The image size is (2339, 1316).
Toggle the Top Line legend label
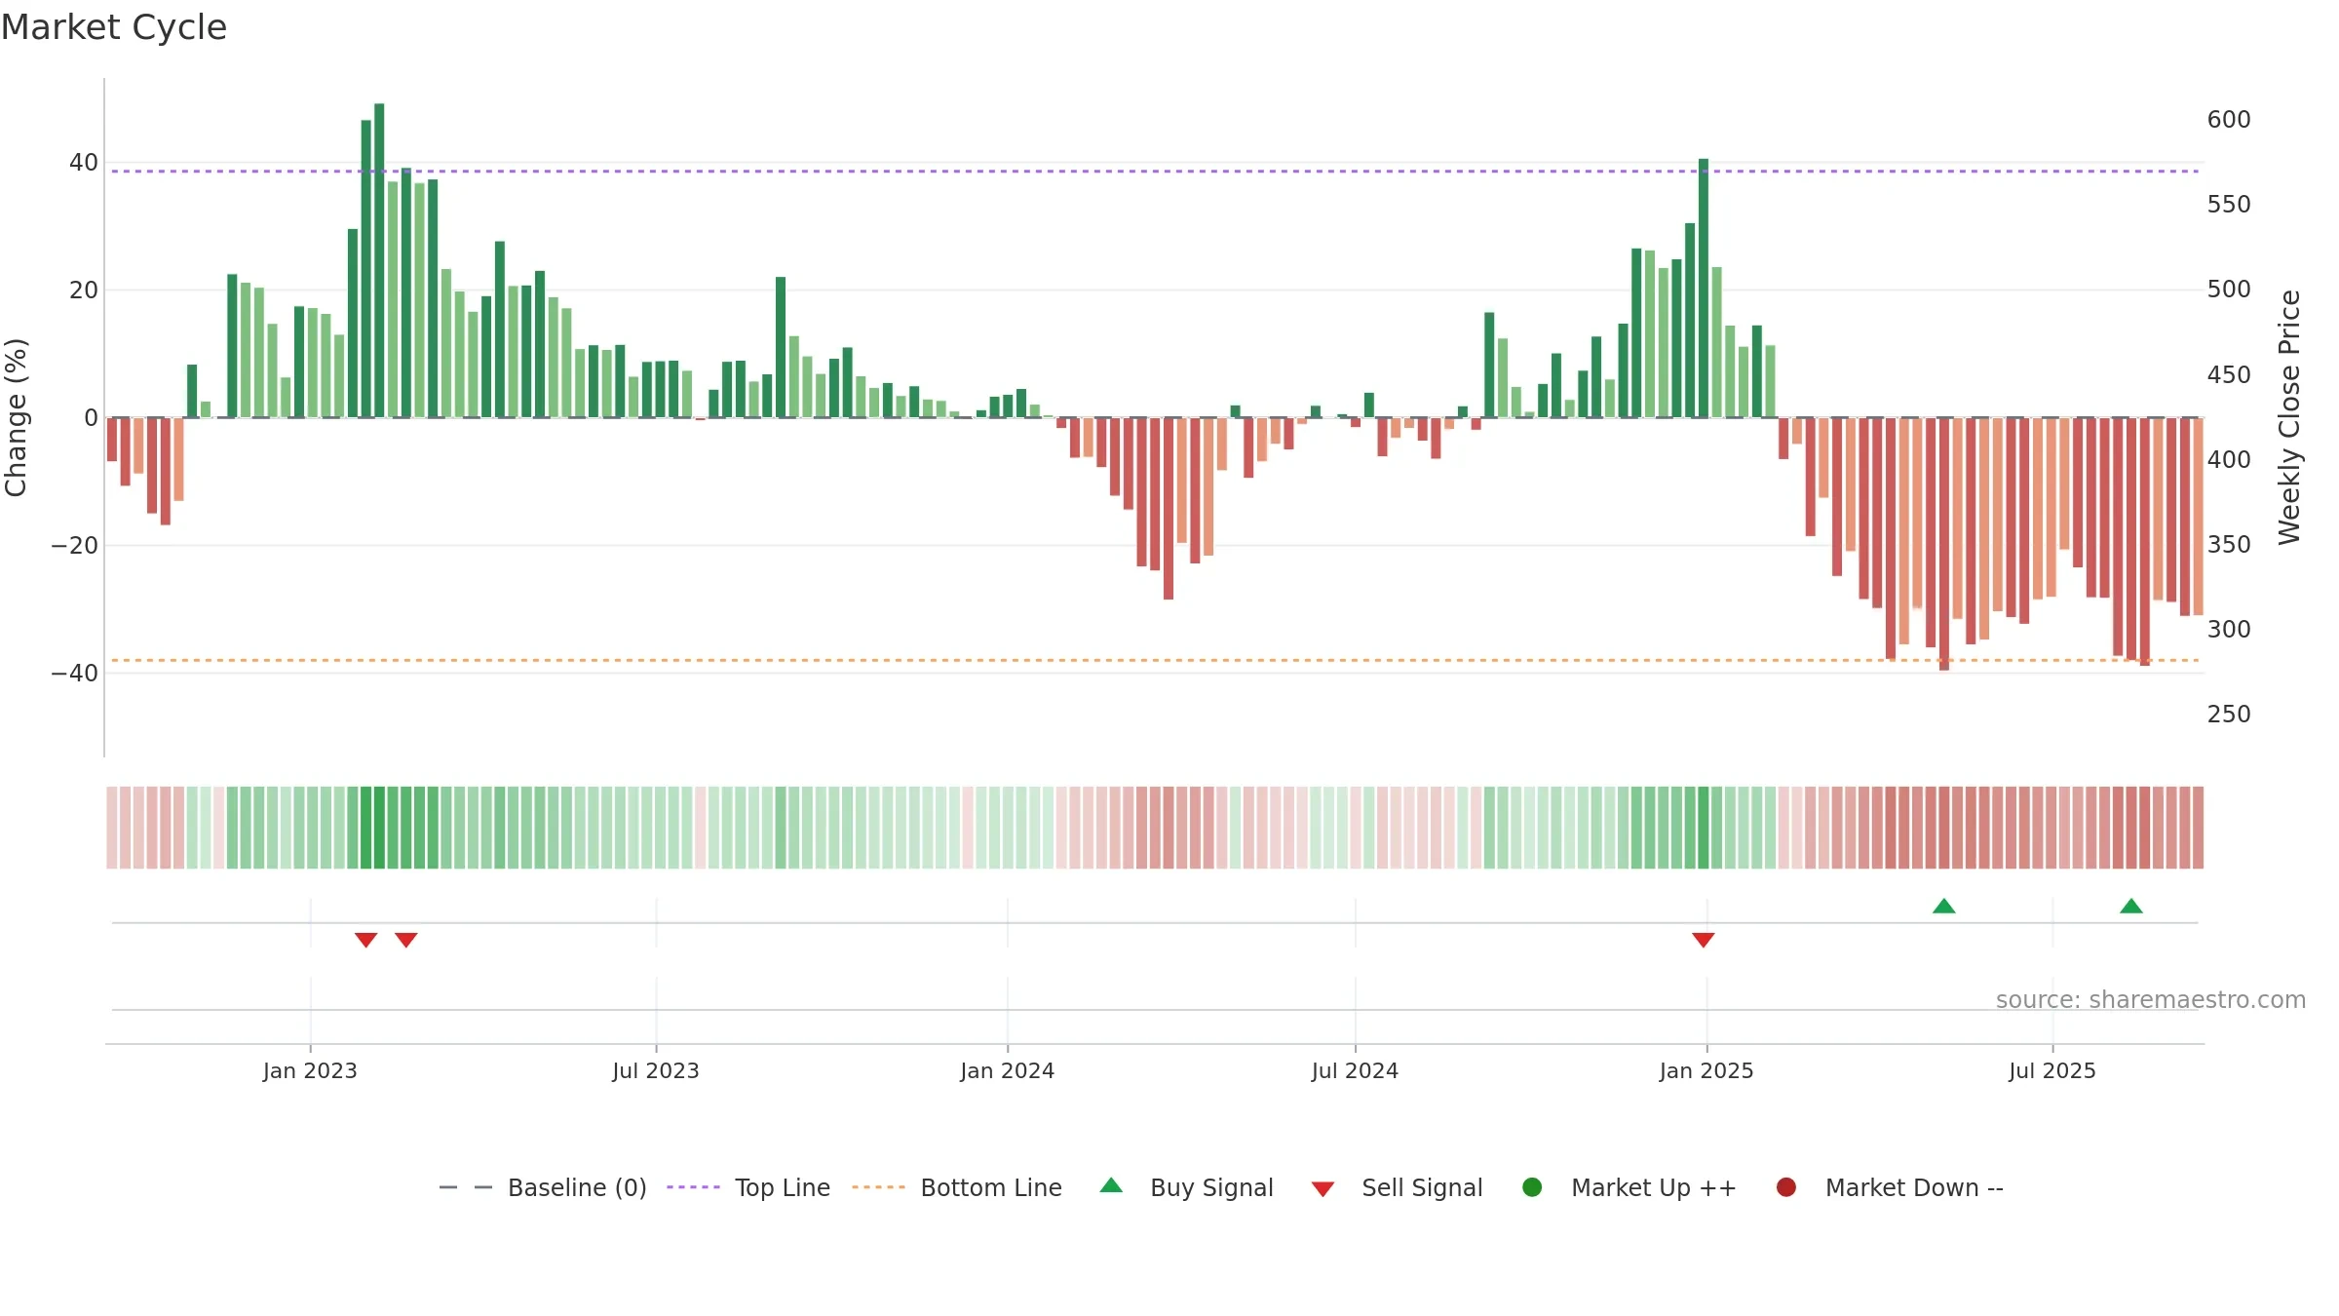(x=783, y=1187)
